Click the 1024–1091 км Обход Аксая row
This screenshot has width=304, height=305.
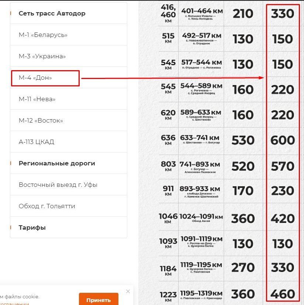pyautogui.click(x=201, y=218)
